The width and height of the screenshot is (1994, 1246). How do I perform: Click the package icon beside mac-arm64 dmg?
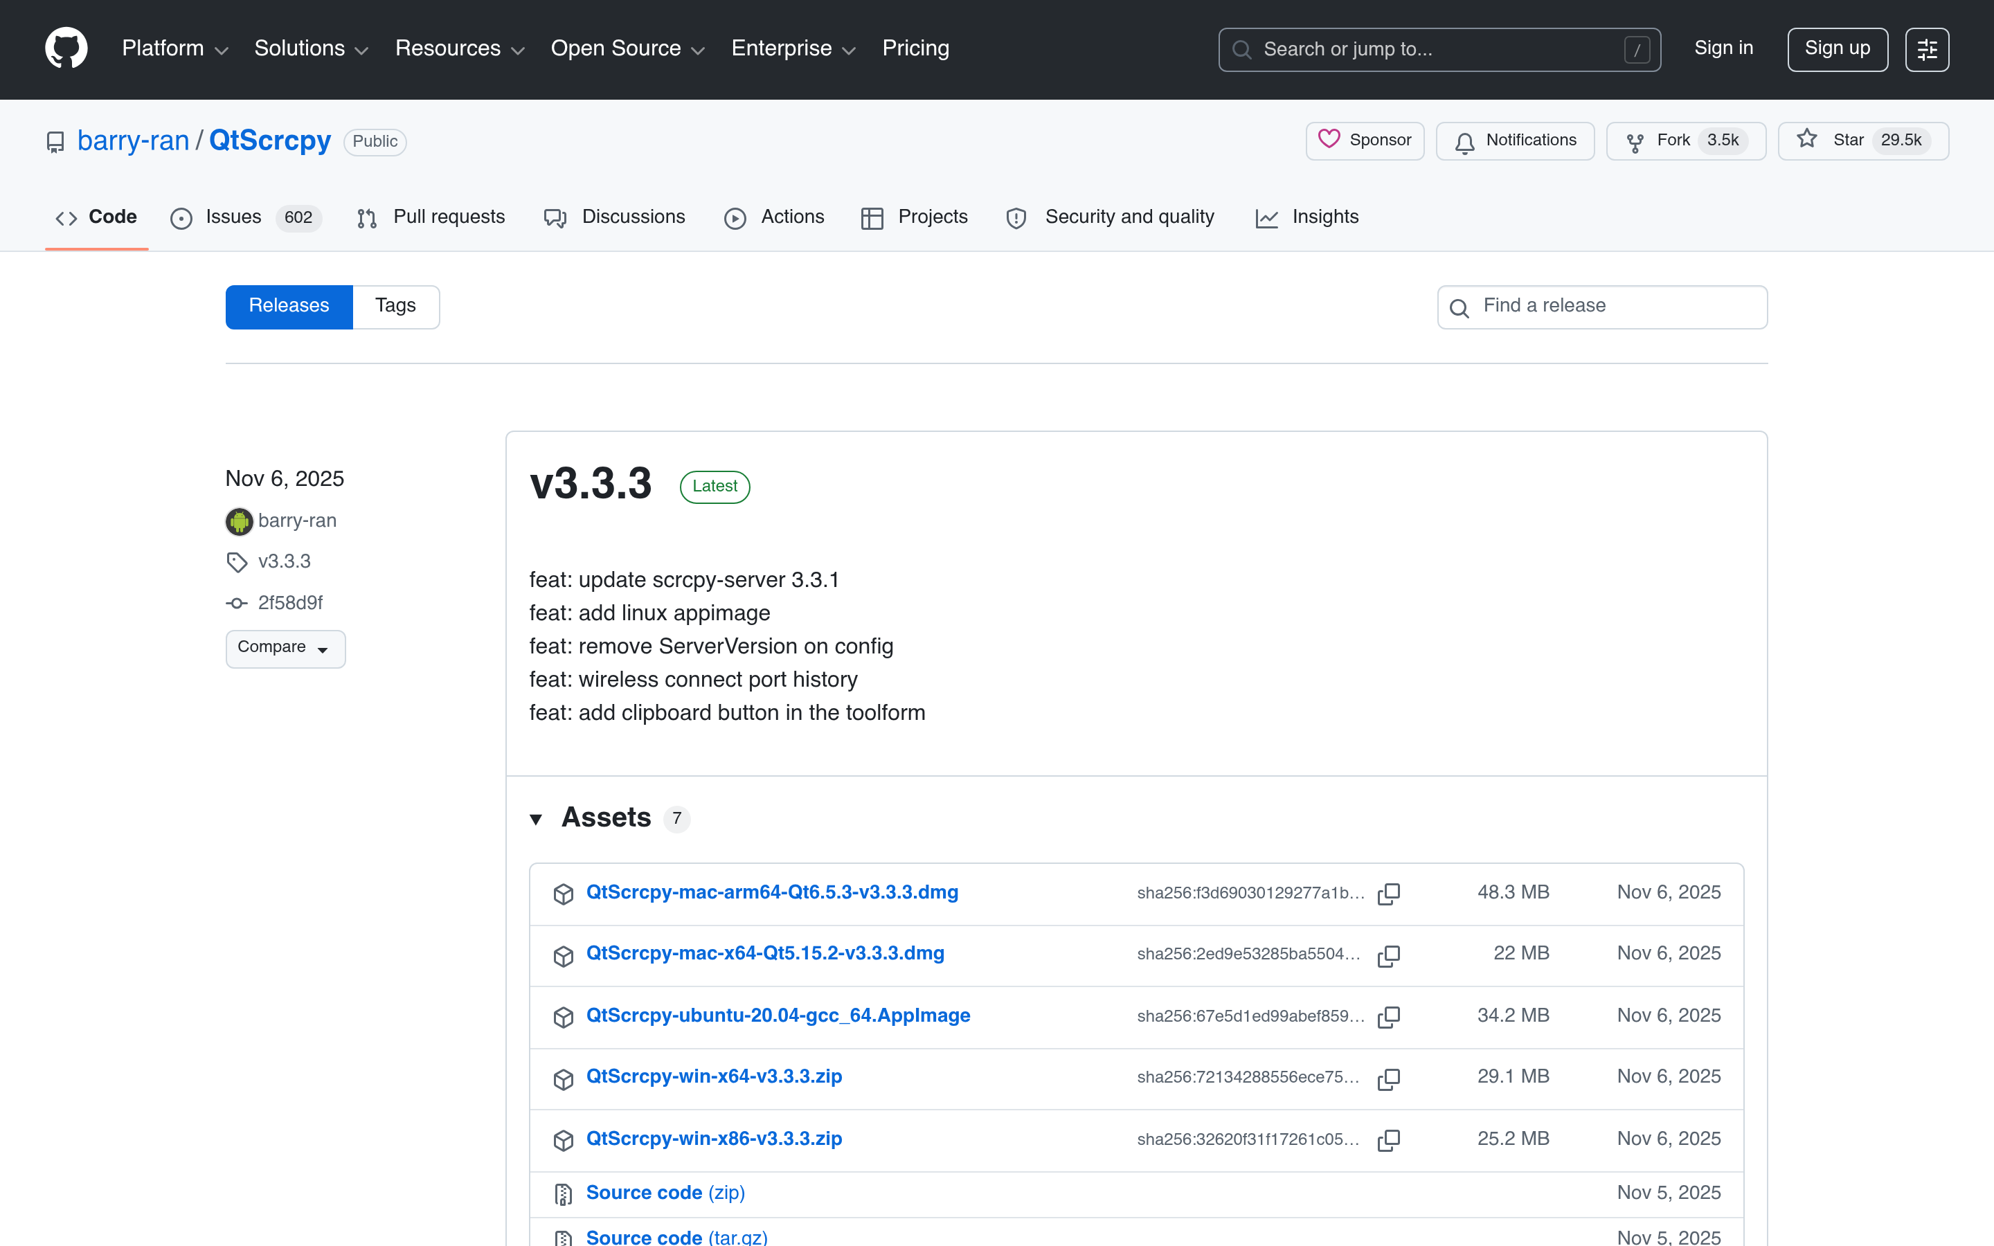(564, 894)
